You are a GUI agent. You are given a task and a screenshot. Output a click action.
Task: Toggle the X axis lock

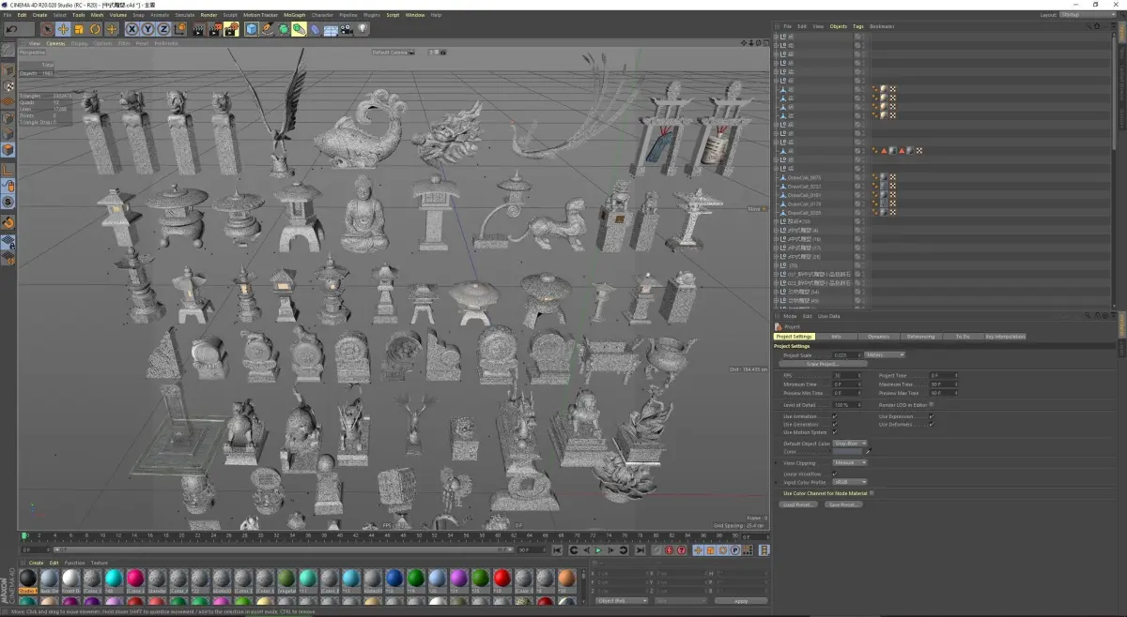132,29
